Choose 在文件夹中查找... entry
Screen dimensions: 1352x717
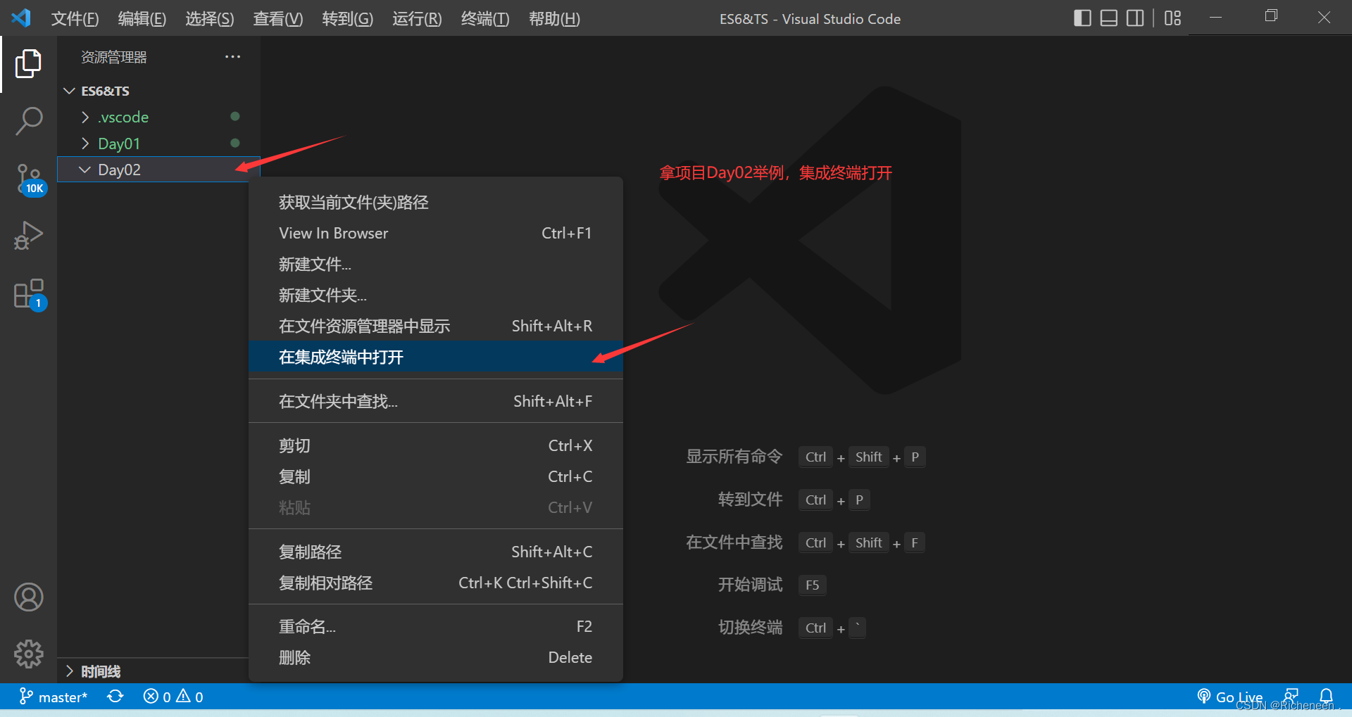436,401
